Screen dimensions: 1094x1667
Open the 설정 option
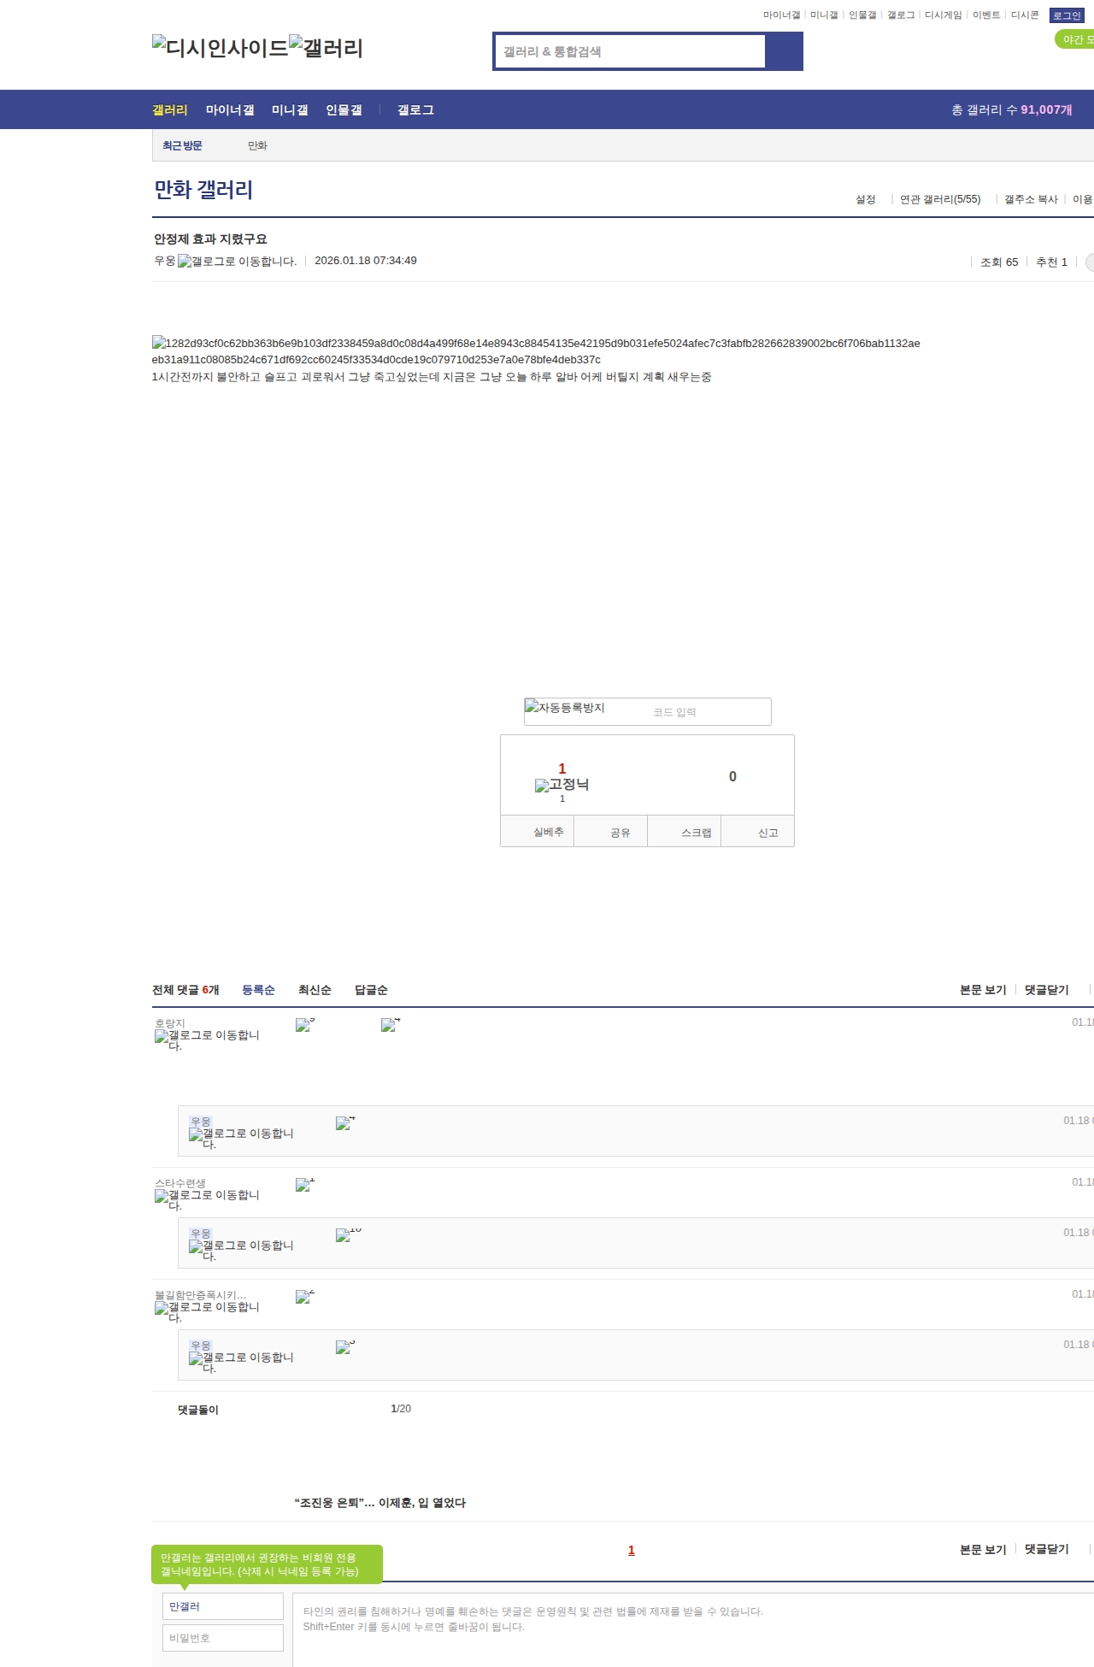[866, 199]
